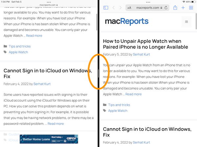
Task: Click the folder icon beside Tips and tricks, left window
Action: coord(5,46)
